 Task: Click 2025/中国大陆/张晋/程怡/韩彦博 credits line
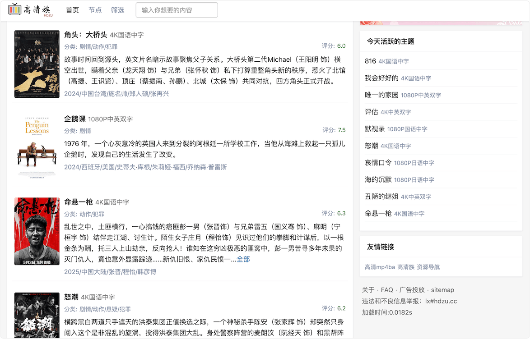coord(110,272)
